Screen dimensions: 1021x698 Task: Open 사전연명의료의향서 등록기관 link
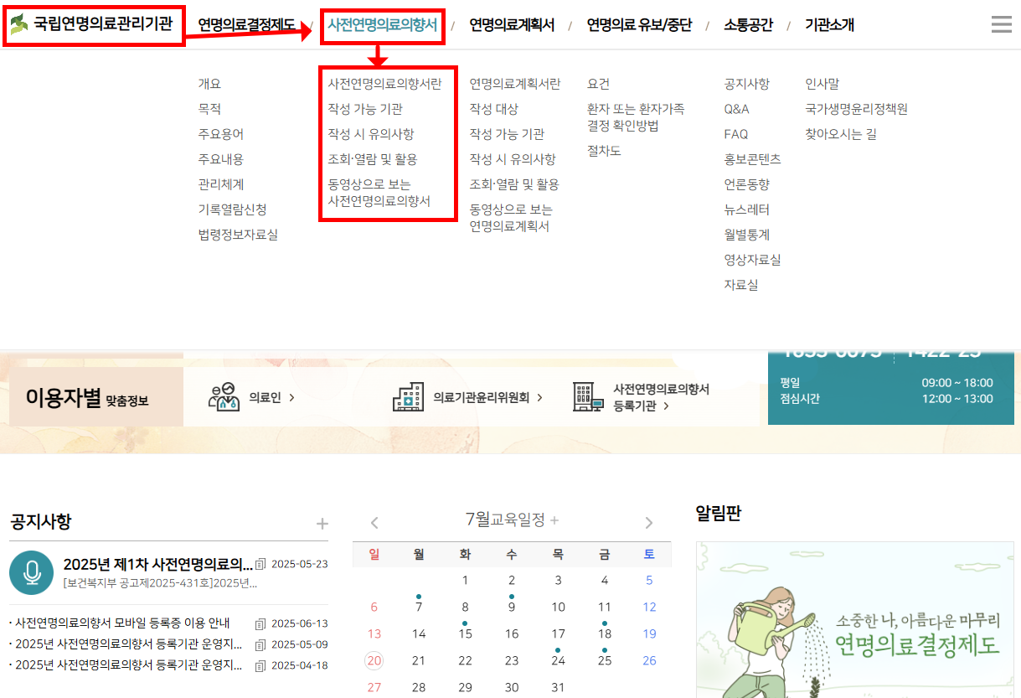662,397
